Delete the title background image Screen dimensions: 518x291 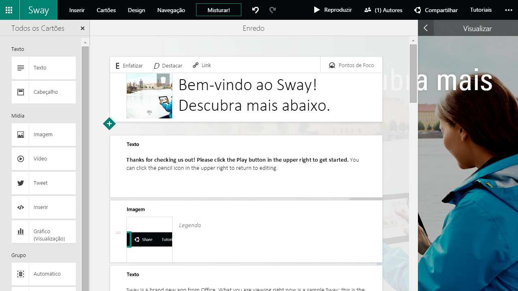pos(163,80)
